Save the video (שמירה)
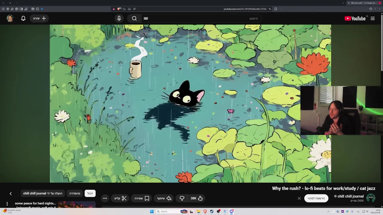The height and width of the screenshot is (215, 383). click(142, 198)
